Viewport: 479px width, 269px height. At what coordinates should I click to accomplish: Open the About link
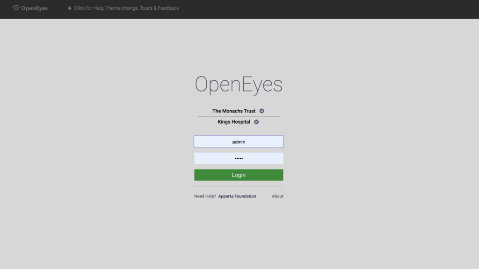click(277, 196)
